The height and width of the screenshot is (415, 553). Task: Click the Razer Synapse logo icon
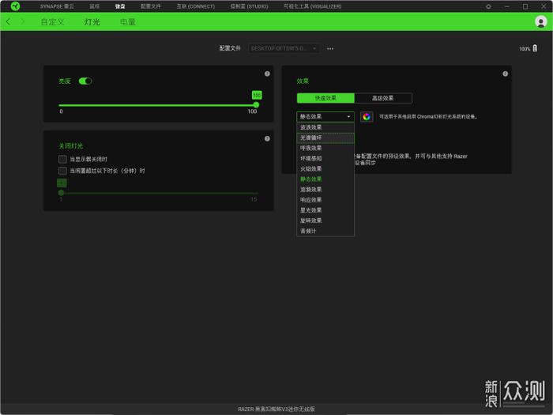coord(15,6)
